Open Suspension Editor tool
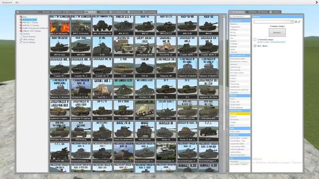The height and width of the screenshot is (179, 319). pos(240,144)
